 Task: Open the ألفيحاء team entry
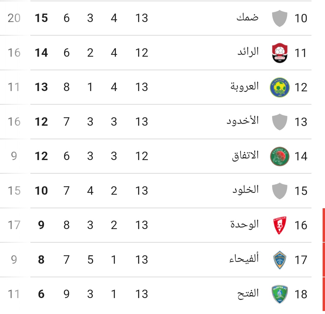[244, 259]
